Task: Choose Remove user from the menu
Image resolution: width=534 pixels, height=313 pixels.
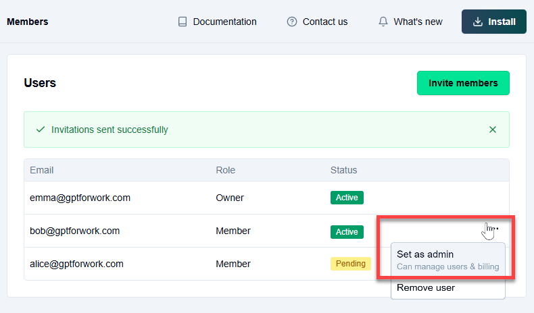Action: [x=426, y=287]
